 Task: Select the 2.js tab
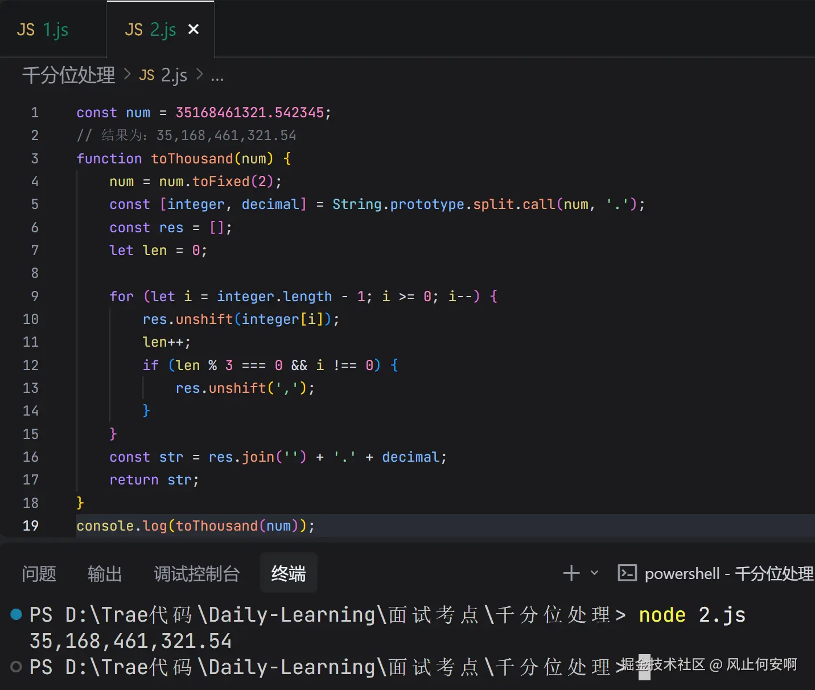(x=151, y=30)
